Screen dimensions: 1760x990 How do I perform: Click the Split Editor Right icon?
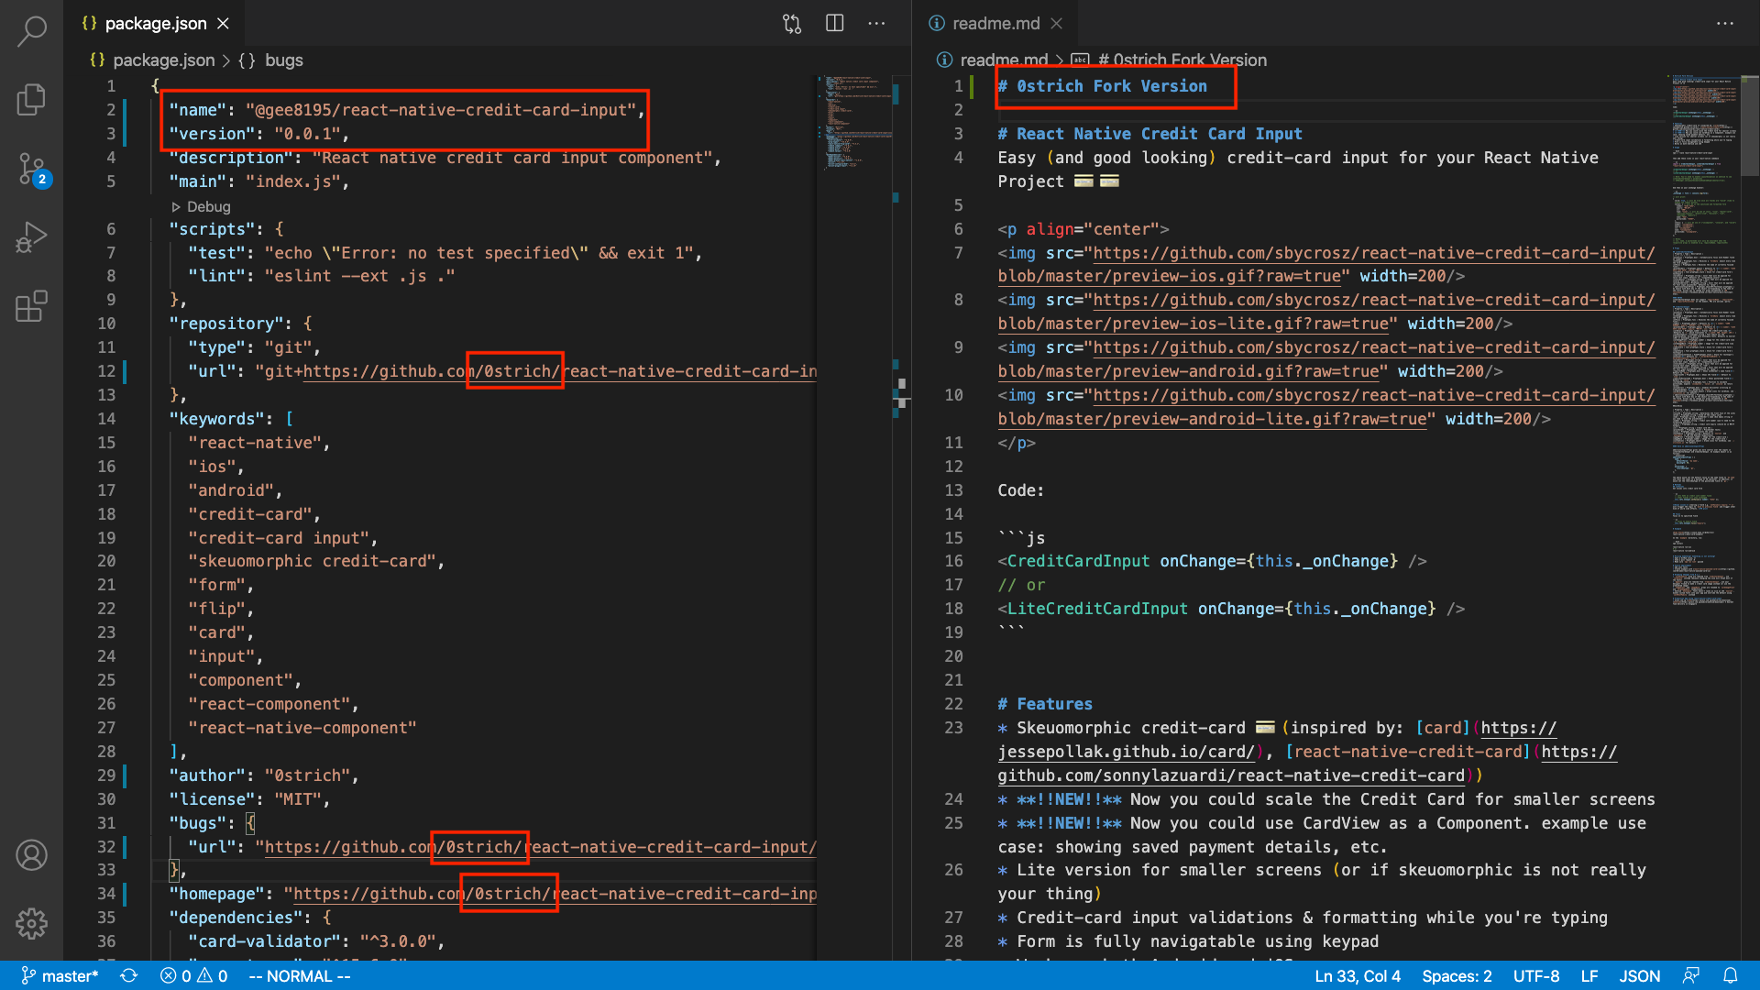[834, 24]
